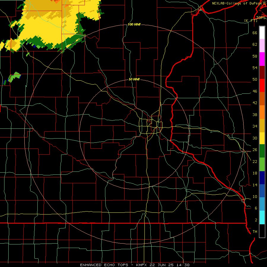Click the "22 JUN 25" date text
The height and width of the screenshot is (267, 267).
161,265
